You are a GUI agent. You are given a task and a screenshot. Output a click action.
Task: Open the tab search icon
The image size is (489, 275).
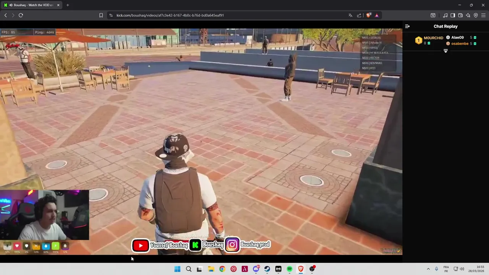(x=433, y=15)
